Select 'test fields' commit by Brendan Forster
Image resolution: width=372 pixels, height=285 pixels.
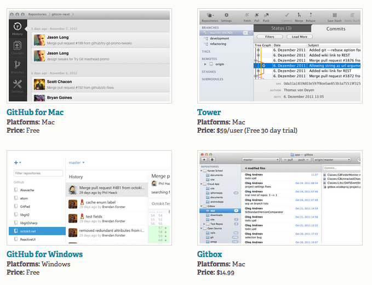pos(107,219)
